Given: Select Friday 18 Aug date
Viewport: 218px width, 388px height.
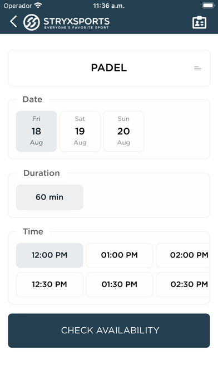Looking at the screenshot, I should click(37, 131).
